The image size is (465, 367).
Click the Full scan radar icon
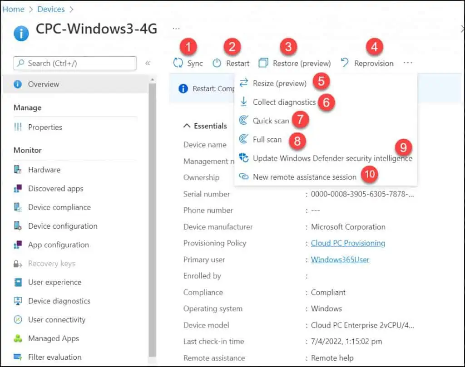(243, 139)
